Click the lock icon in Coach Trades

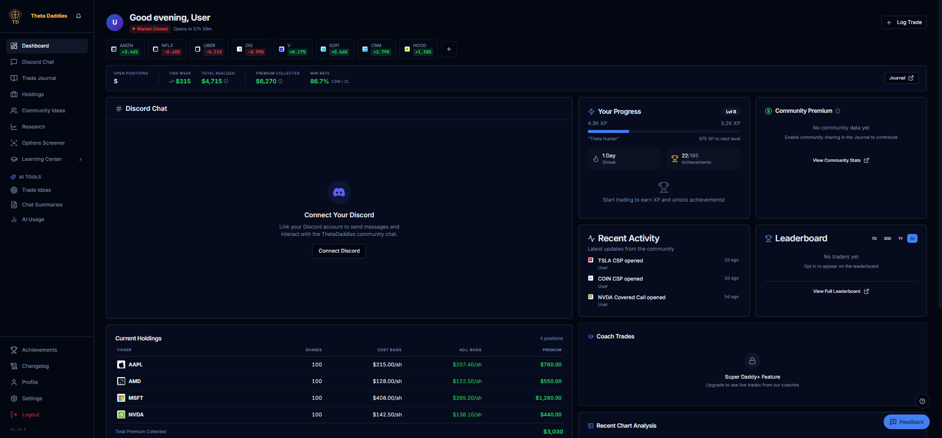[x=752, y=361]
